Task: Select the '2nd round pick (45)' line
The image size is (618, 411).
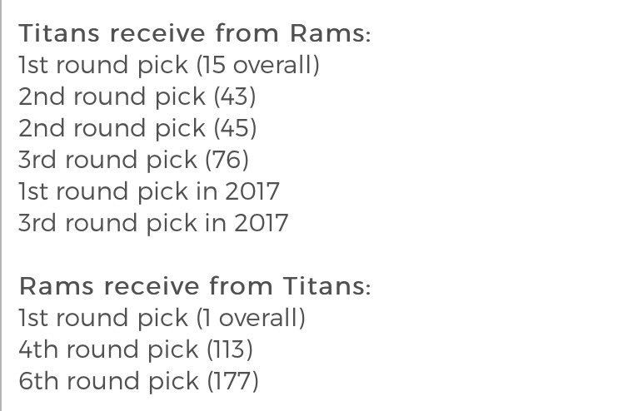Action: point(137,129)
